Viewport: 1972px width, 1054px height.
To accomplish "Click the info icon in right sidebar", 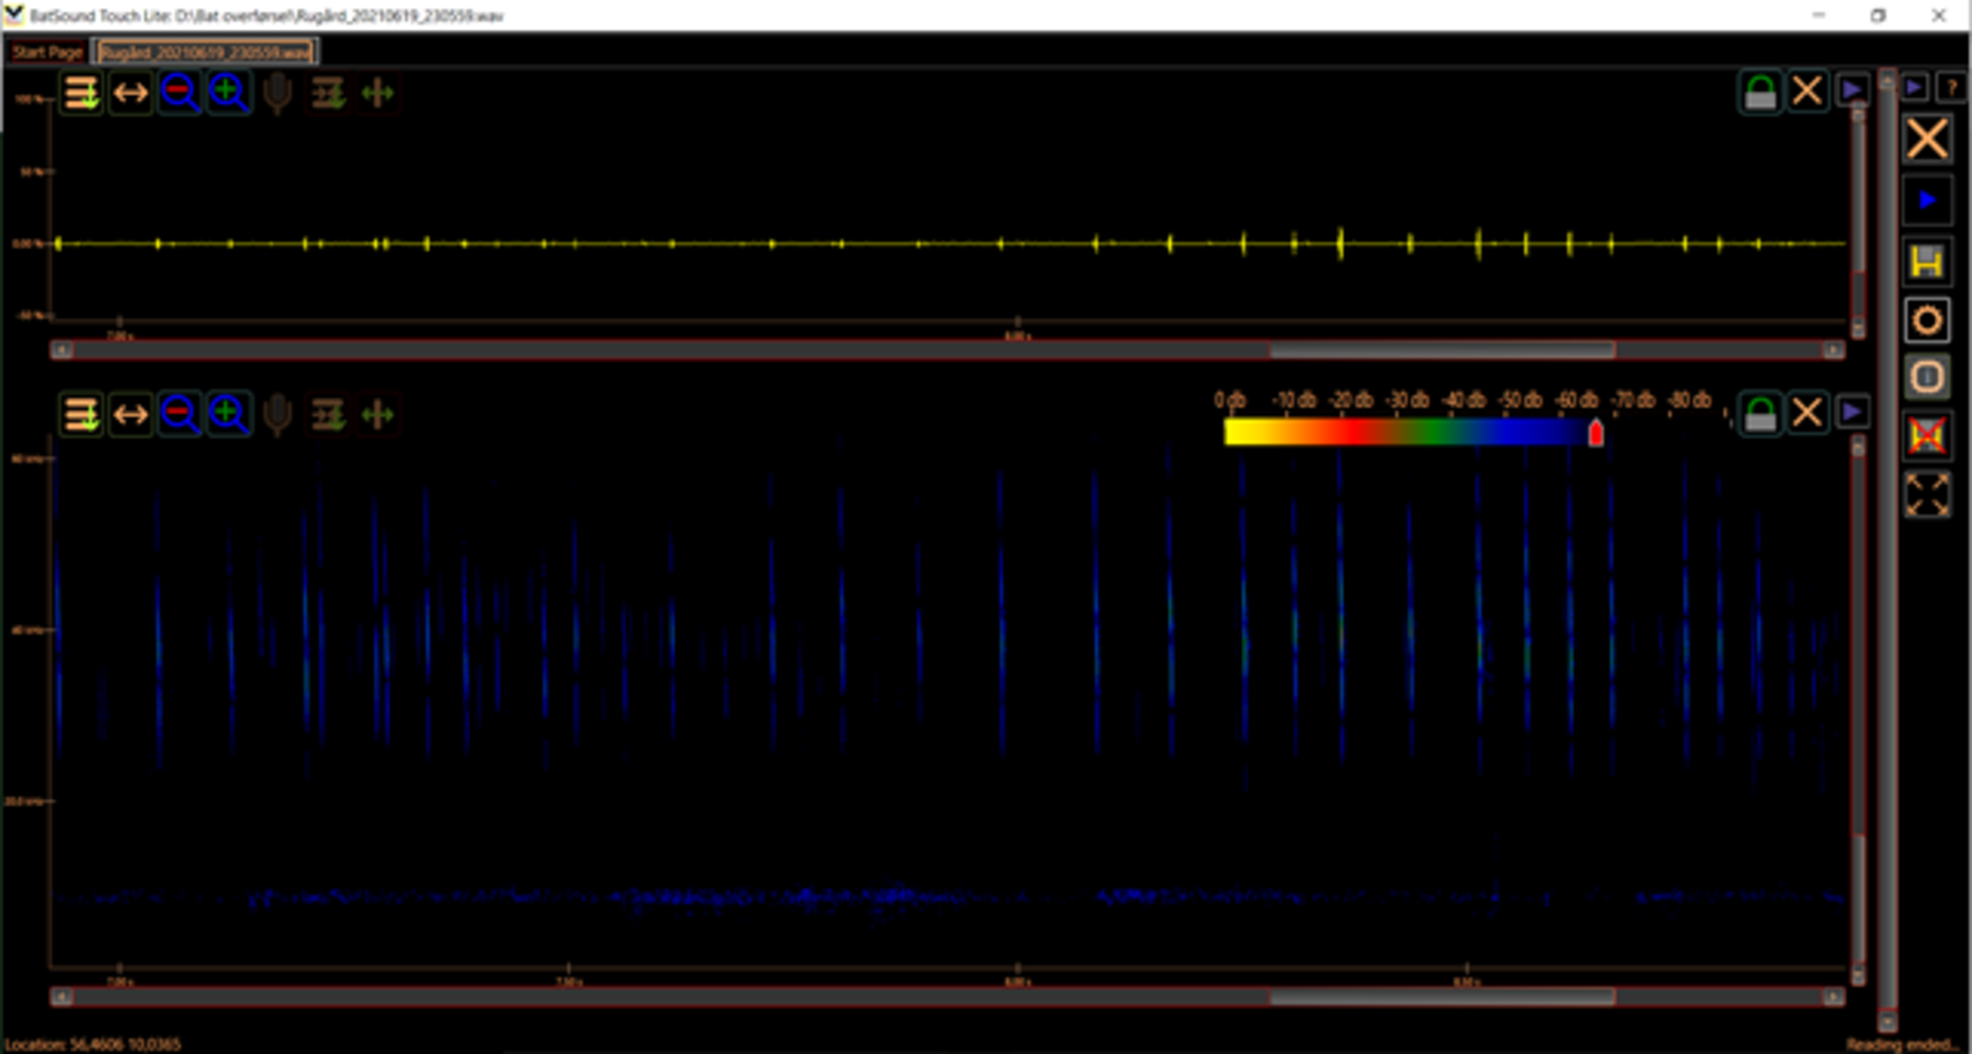I will coord(1927,377).
